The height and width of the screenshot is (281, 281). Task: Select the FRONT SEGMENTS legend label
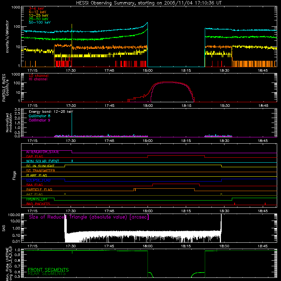click(48, 270)
